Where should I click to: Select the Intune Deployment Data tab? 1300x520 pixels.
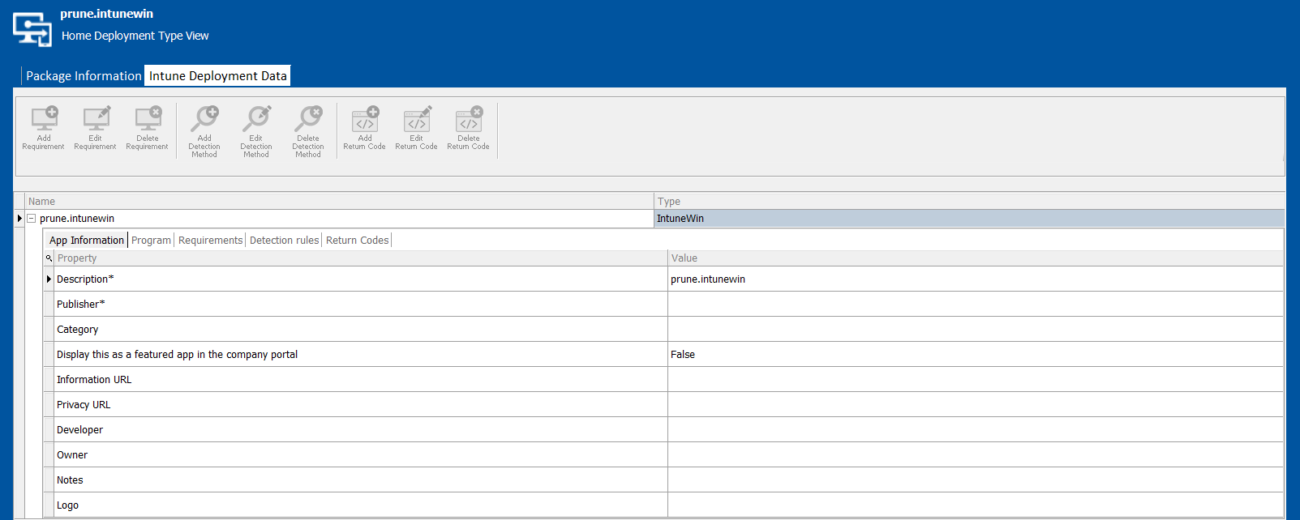pos(217,76)
